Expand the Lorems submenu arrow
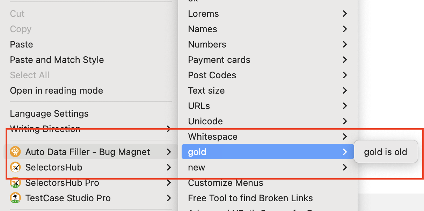 click(x=345, y=14)
